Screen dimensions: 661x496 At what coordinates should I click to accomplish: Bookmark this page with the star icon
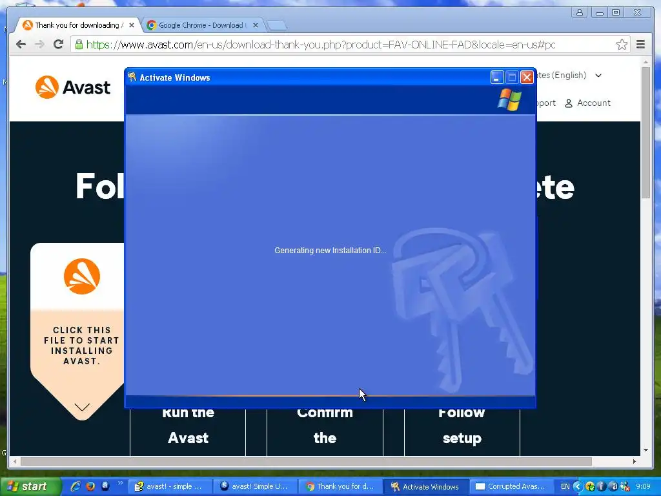pos(622,45)
